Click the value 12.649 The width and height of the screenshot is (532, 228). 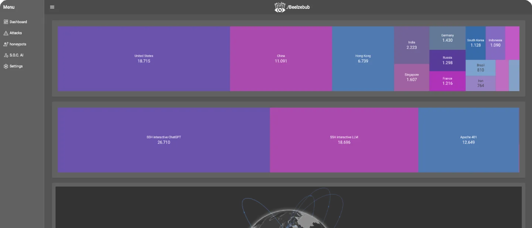(468, 142)
